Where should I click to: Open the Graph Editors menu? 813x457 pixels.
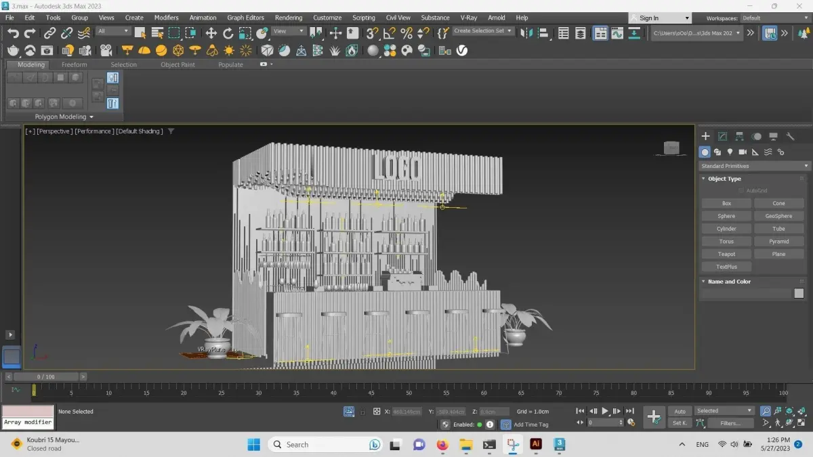(x=245, y=18)
